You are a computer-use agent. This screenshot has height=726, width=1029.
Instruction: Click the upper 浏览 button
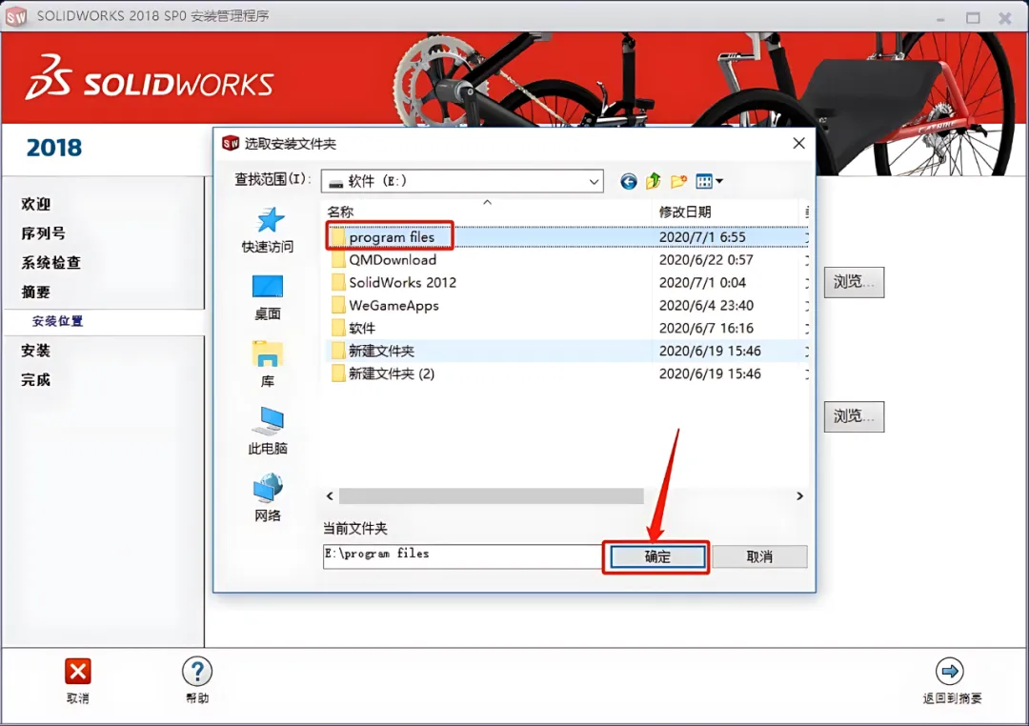click(x=854, y=282)
